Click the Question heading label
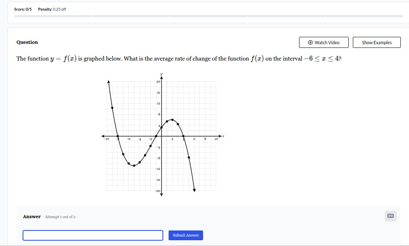The width and height of the screenshot is (409, 246). [27, 42]
